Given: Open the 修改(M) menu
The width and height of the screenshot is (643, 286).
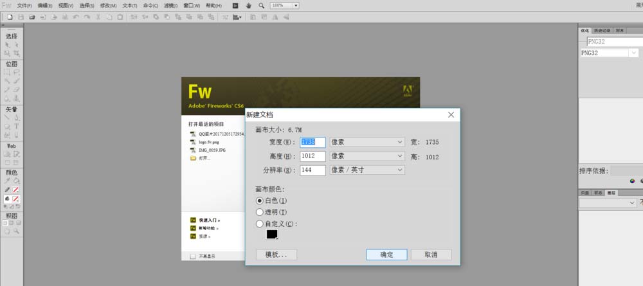Looking at the screenshot, I should pyautogui.click(x=108, y=6).
